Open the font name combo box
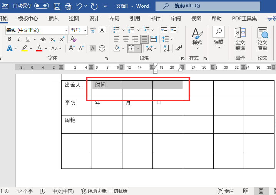Viewport: 276px width, 195px height. click(x=37, y=30)
